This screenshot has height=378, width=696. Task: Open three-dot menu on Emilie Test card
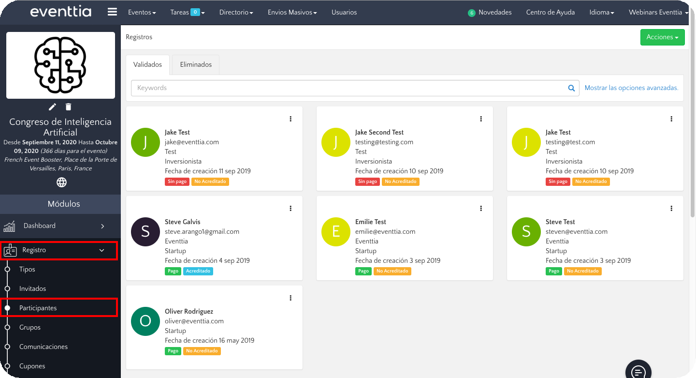pos(481,209)
